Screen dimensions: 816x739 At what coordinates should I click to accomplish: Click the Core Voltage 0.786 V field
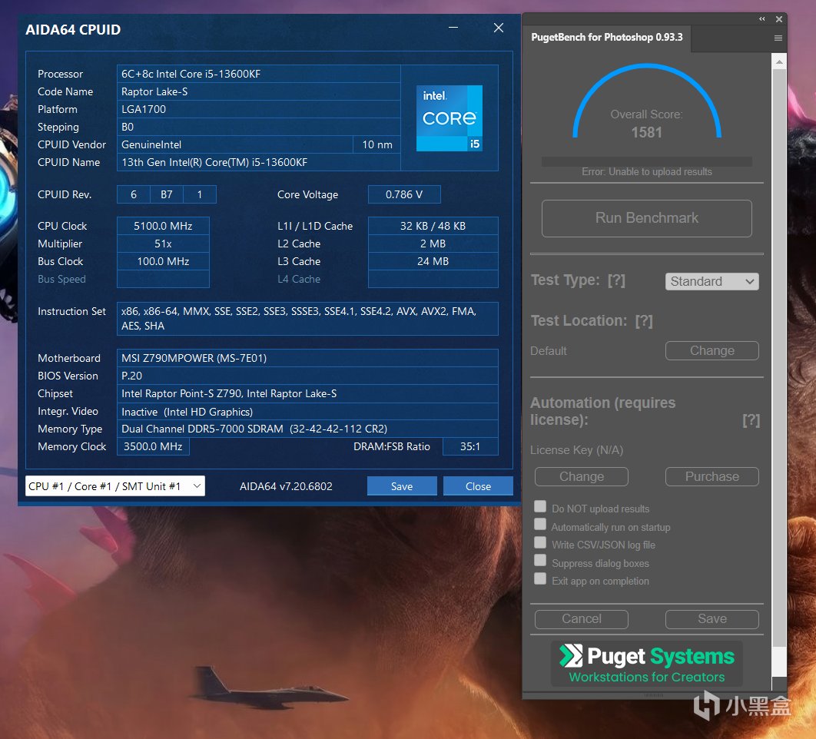tap(404, 194)
